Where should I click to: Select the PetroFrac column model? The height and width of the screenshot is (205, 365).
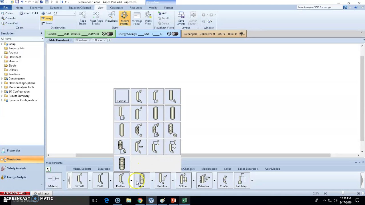(204, 181)
